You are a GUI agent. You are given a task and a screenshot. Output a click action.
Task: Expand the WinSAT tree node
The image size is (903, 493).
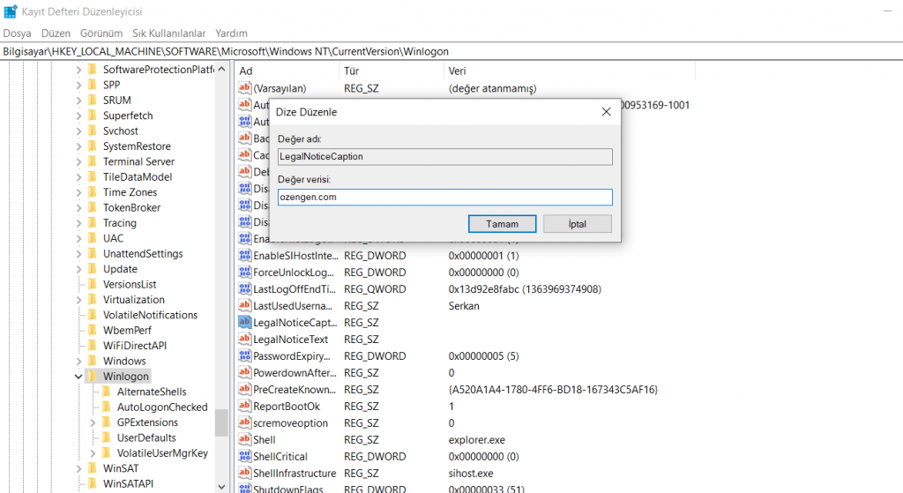point(78,468)
